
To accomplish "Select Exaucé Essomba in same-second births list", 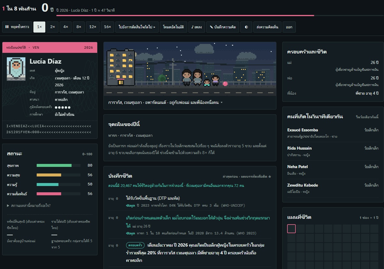I will (x=333, y=133).
